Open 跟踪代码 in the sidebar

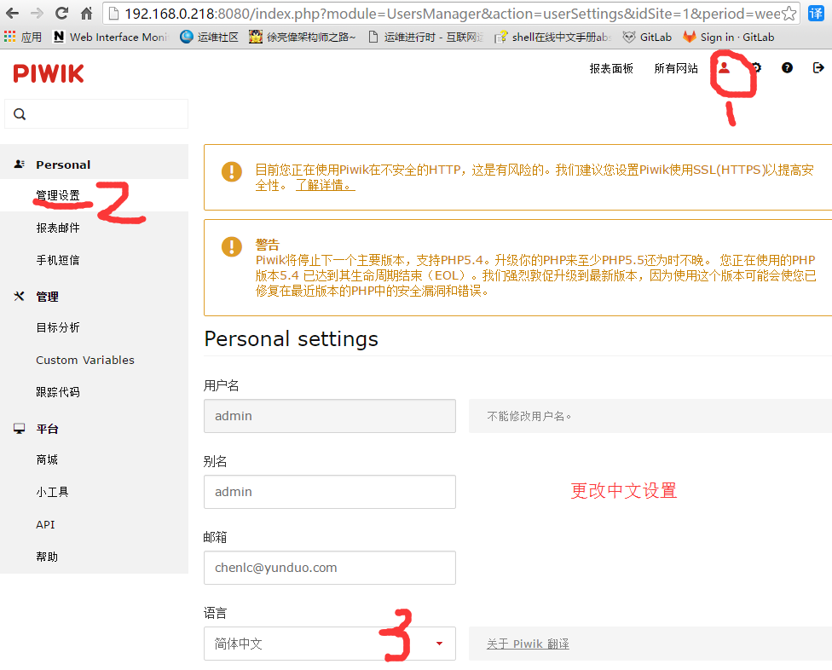click(x=58, y=393)
